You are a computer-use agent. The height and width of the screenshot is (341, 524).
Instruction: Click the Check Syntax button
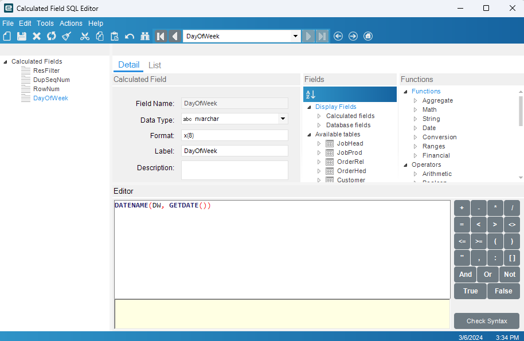point(487,321)
